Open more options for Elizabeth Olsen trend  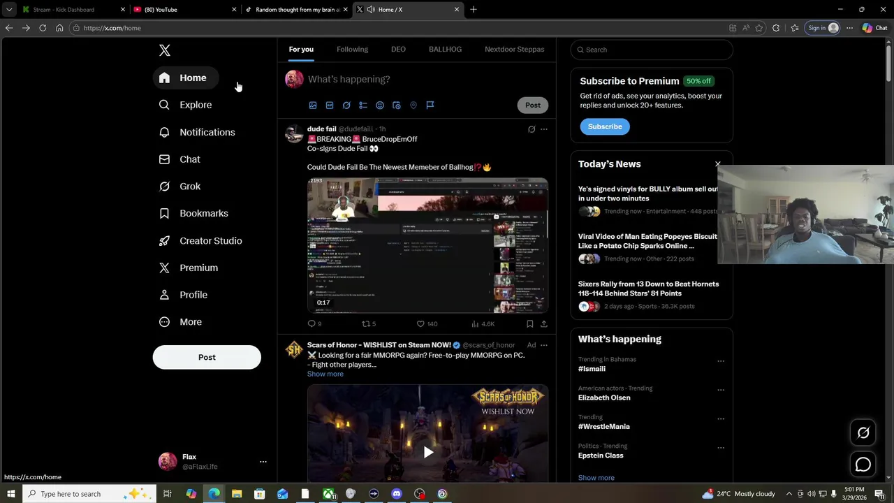(721, 390)
